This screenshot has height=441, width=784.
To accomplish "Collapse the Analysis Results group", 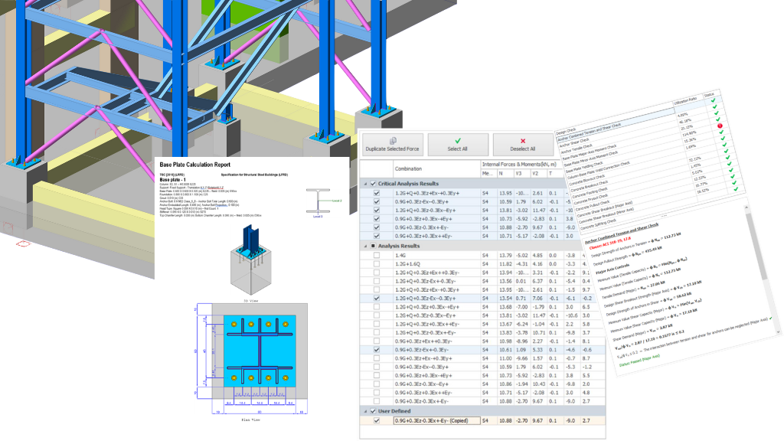I will click(364, 246).
